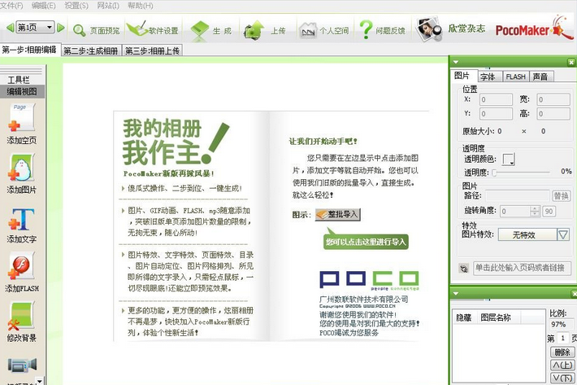Click the 添加文字 add text icon
Viewport: 577px width, 385px height.
(22, 219)
